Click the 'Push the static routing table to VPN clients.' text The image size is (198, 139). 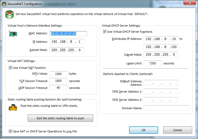(x=49, y=106)
